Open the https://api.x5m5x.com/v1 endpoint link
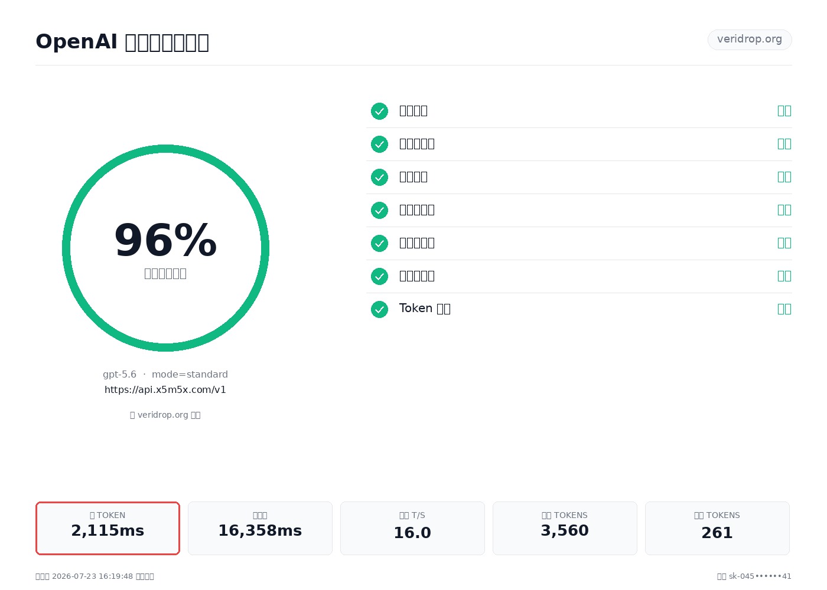Screen dimensions: 827x590 click(165, 389)
